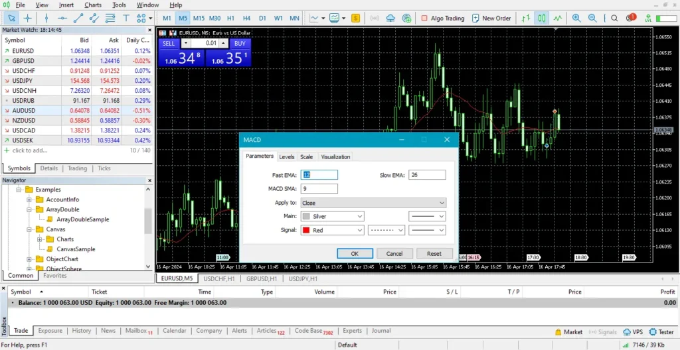Draw a vertical line on the chart
Image resolution: width=680 pixels, height=350 pixels.
46,18
